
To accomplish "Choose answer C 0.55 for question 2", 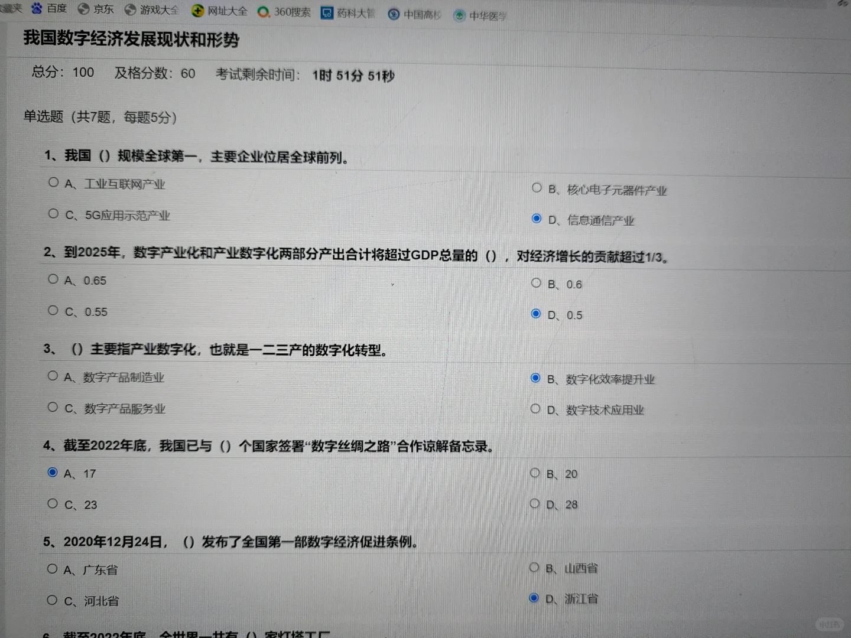I will coord(53,310).
